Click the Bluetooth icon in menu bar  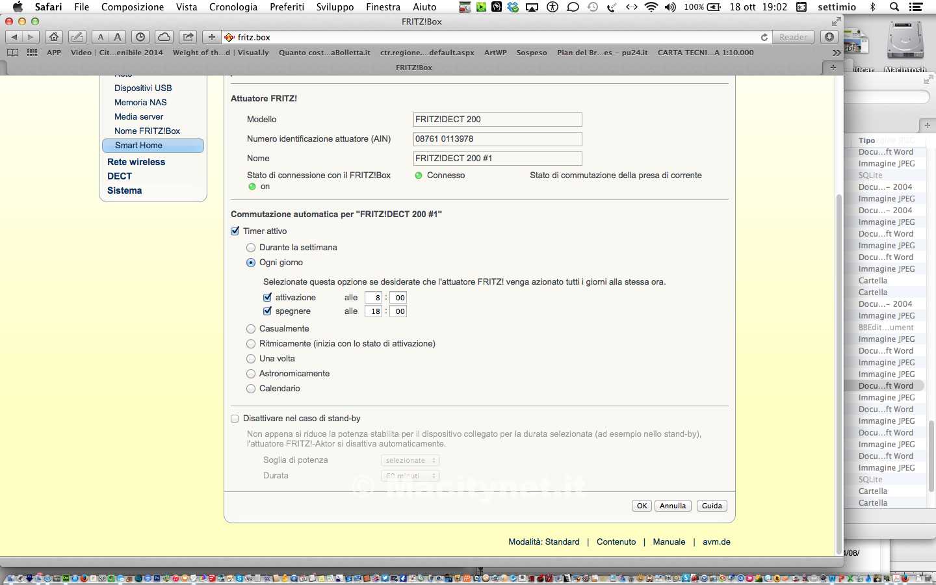coord(873,7)
